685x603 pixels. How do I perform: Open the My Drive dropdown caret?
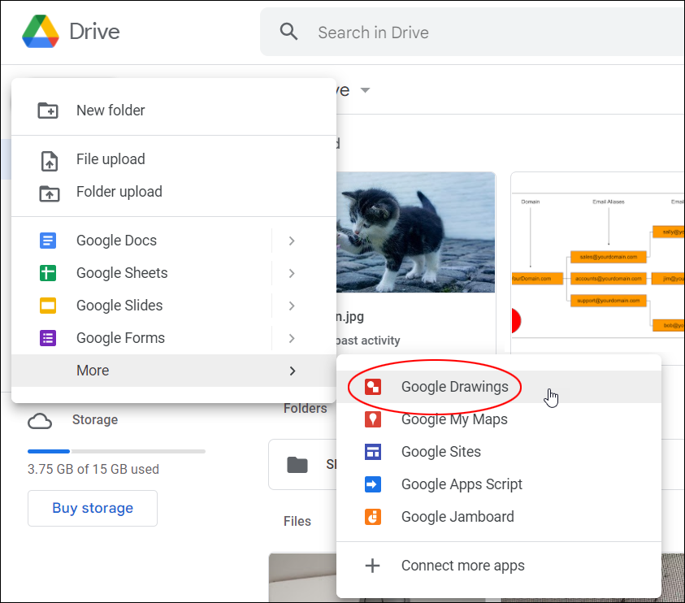[365, 90]
